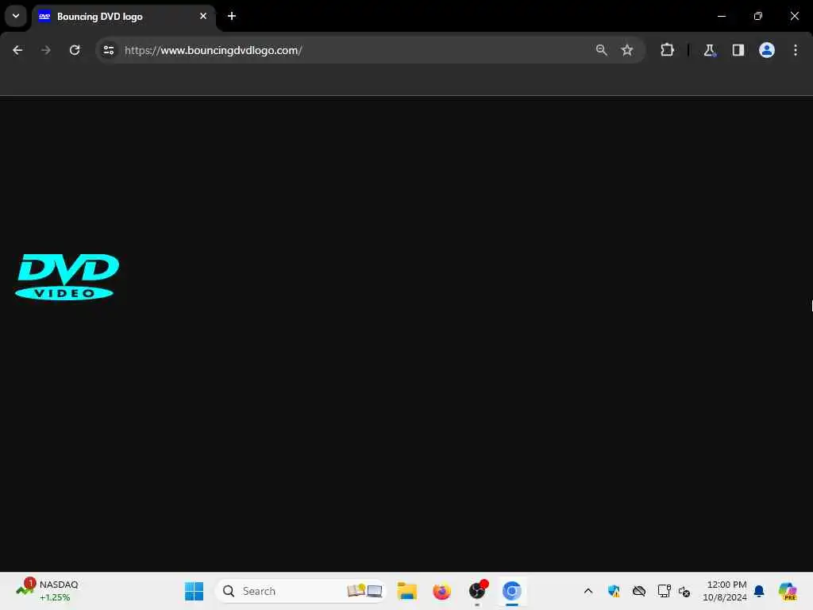
Task: Open the tab search dropdown arrow
Action: click(x=16, y=16)
